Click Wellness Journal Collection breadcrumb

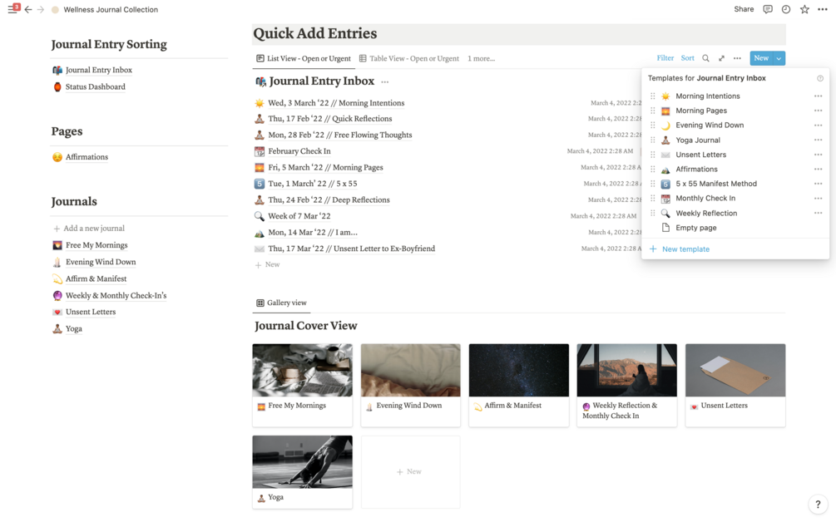click(x=111, y=10)
